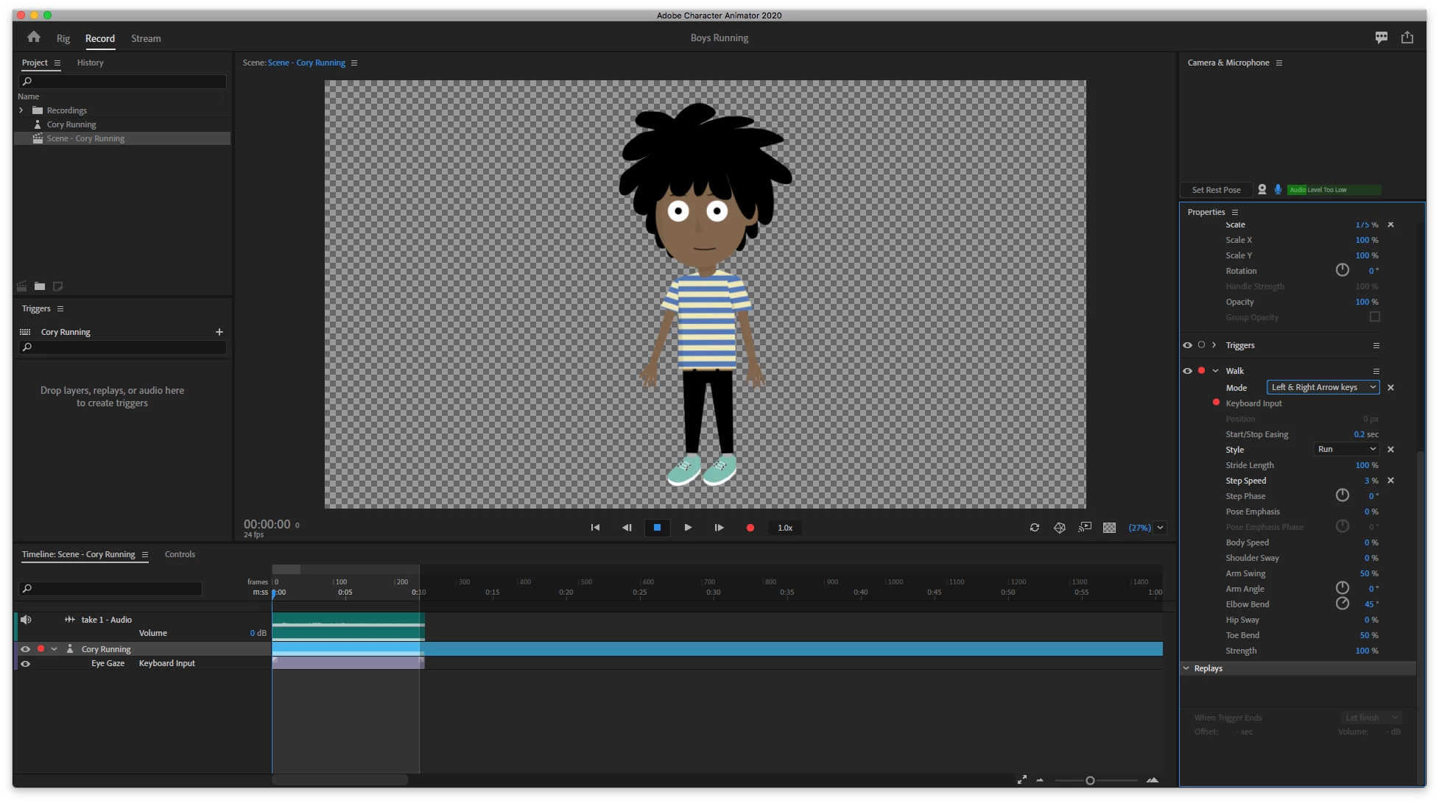1439x803 pixels.
Task: Hide the Cory Running track in timeline
Action: pos(26,649)
